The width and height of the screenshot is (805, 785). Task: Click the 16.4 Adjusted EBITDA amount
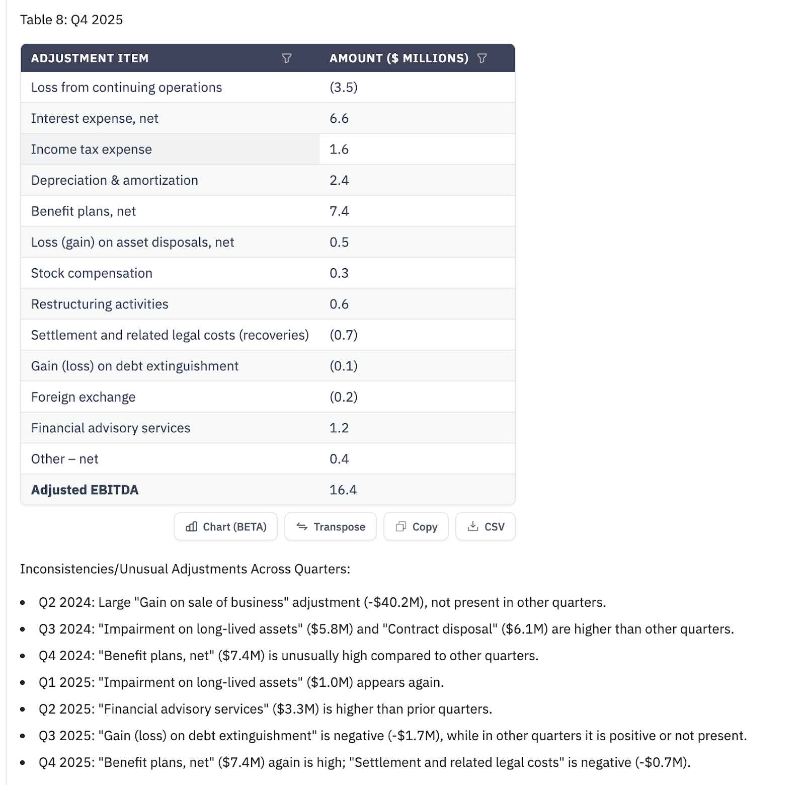[x=343, y=490]
